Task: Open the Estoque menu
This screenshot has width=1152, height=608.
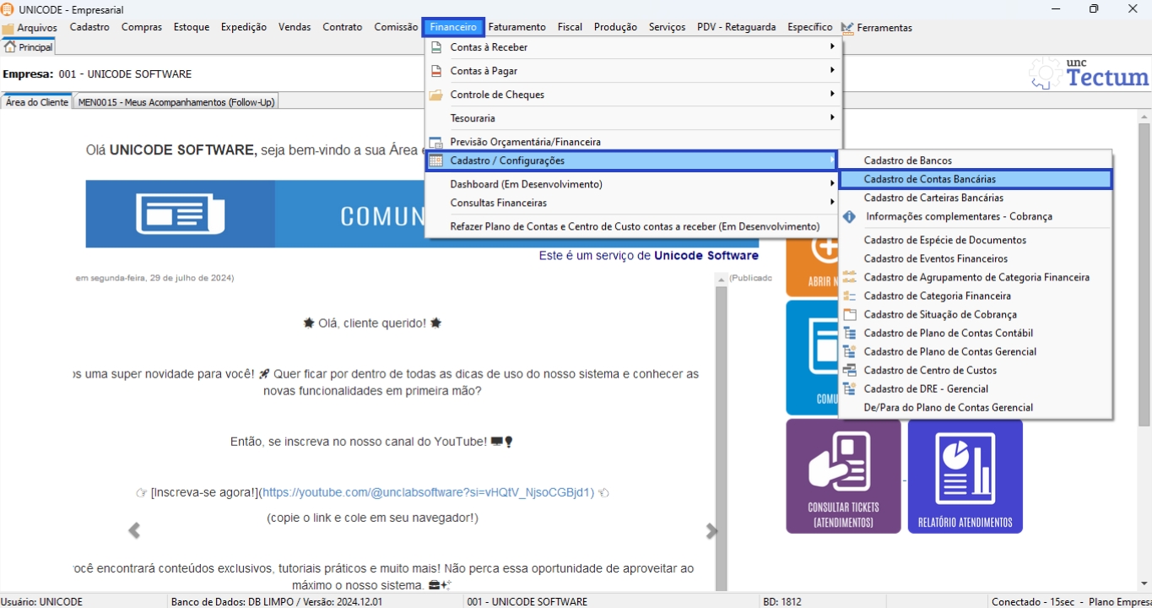Action: [192, 27]
